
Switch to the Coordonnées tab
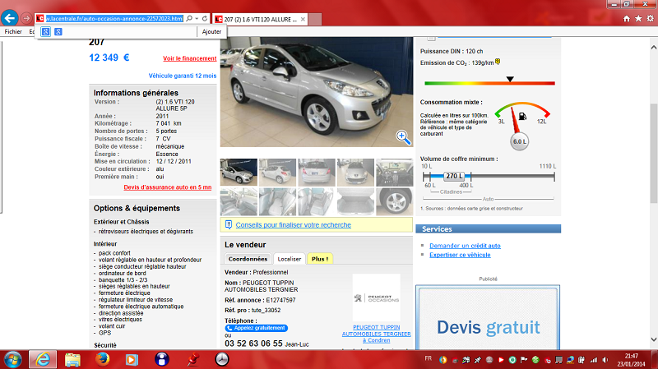pos(248,259)
